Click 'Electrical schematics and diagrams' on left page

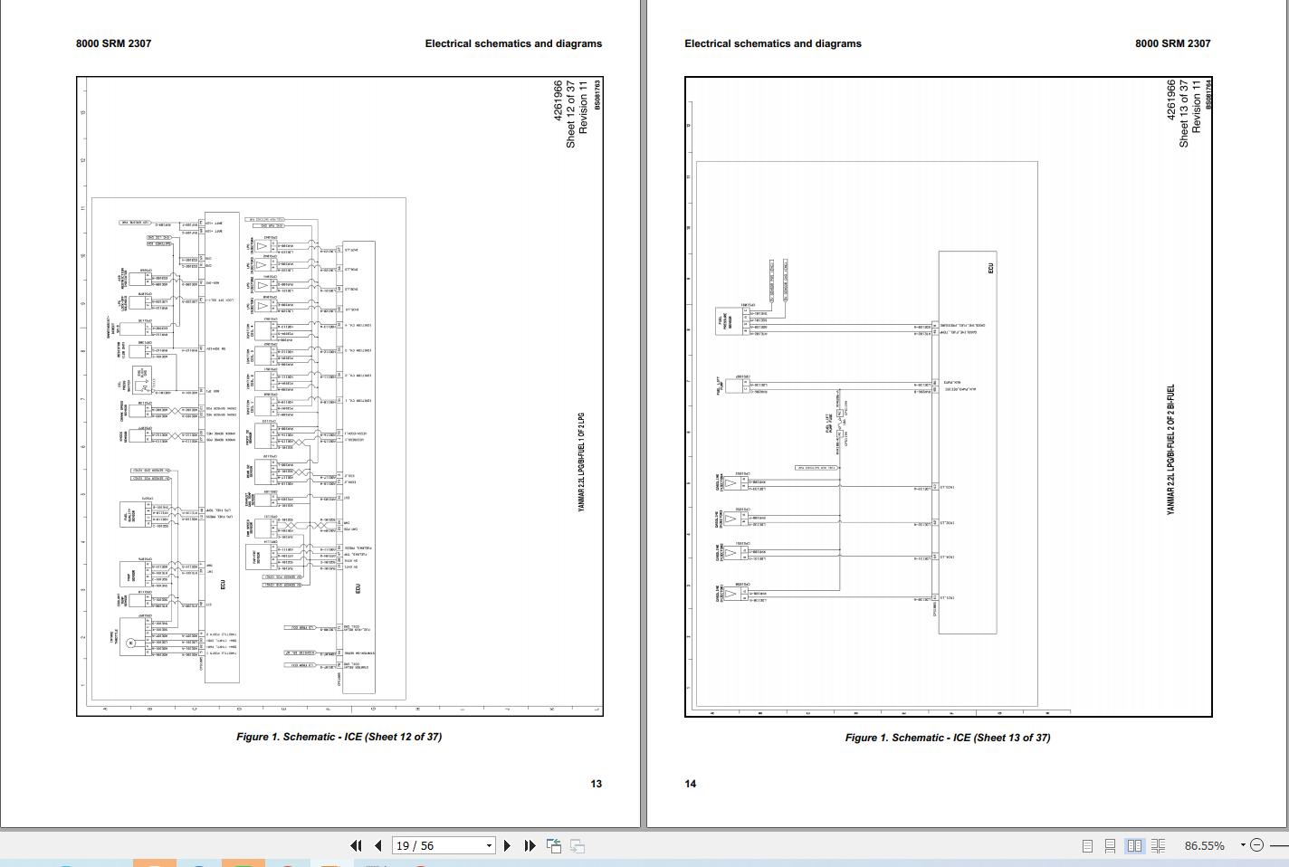(x=513, y=43)
